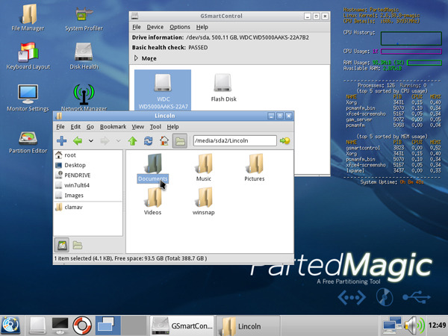This screenshot has height=336, width=448.
Task: Go back with the green left arrow
Action: tap(77, 140)
